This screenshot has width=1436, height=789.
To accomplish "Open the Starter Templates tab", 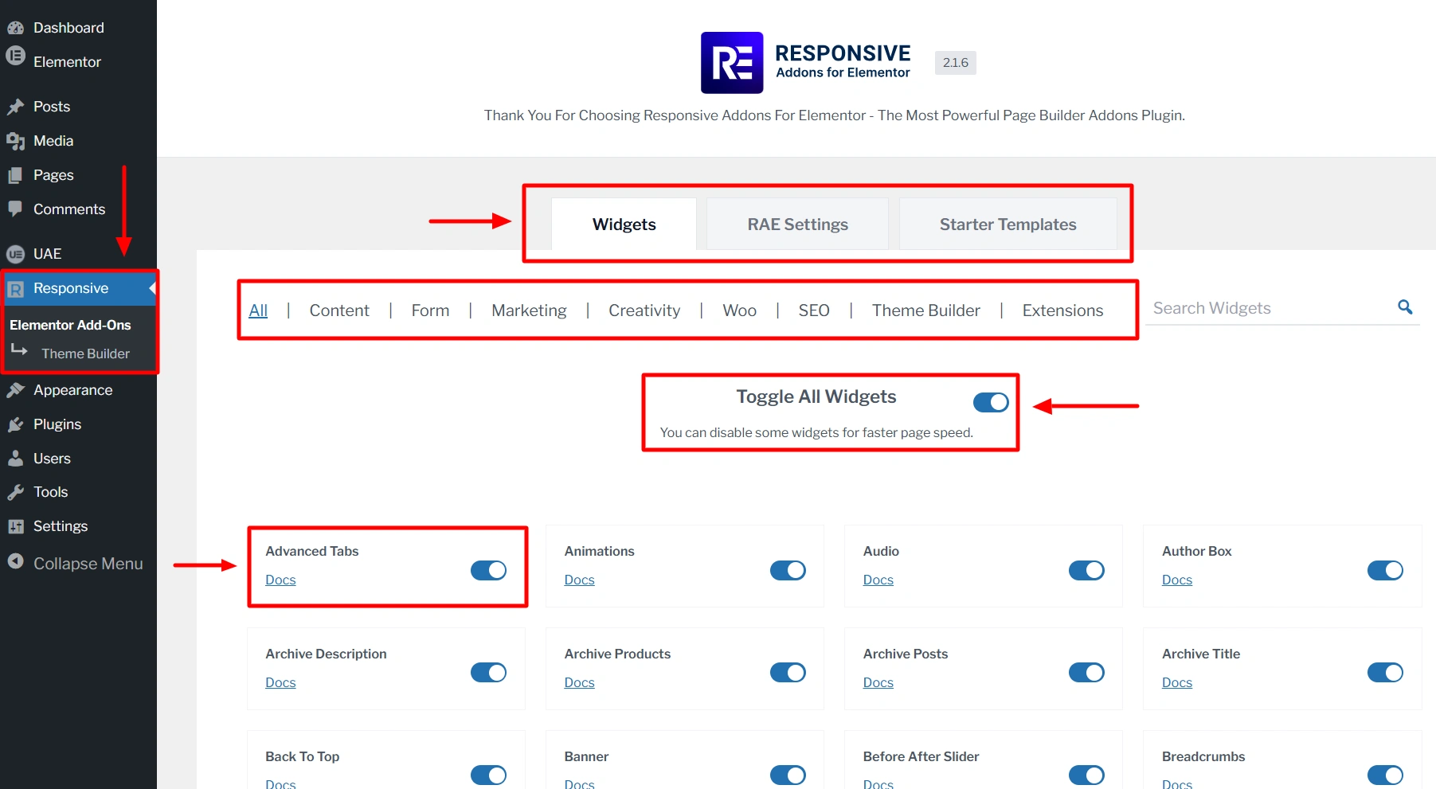I will [1008, 224].
